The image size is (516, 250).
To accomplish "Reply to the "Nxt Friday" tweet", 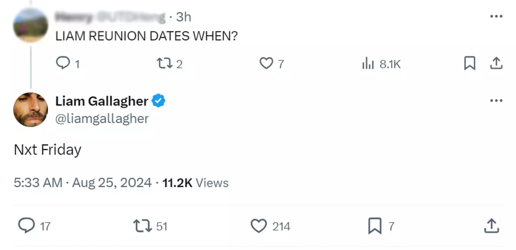I will (26, 226).
